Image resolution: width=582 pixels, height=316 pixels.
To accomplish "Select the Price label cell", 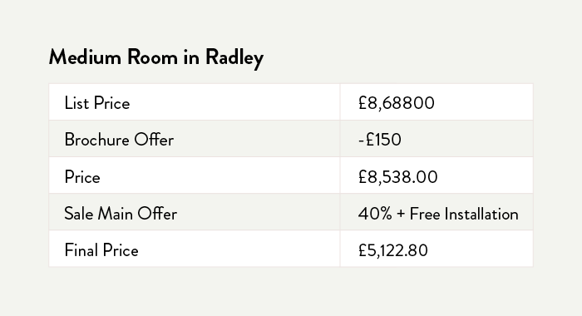I will [194, 175].
